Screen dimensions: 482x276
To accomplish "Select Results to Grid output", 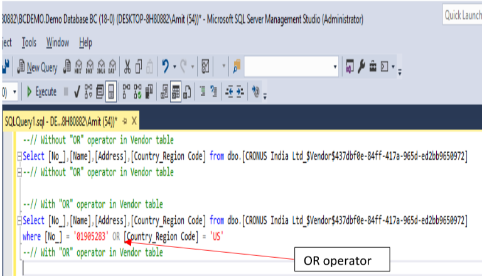I will click(x=176, y=92).
